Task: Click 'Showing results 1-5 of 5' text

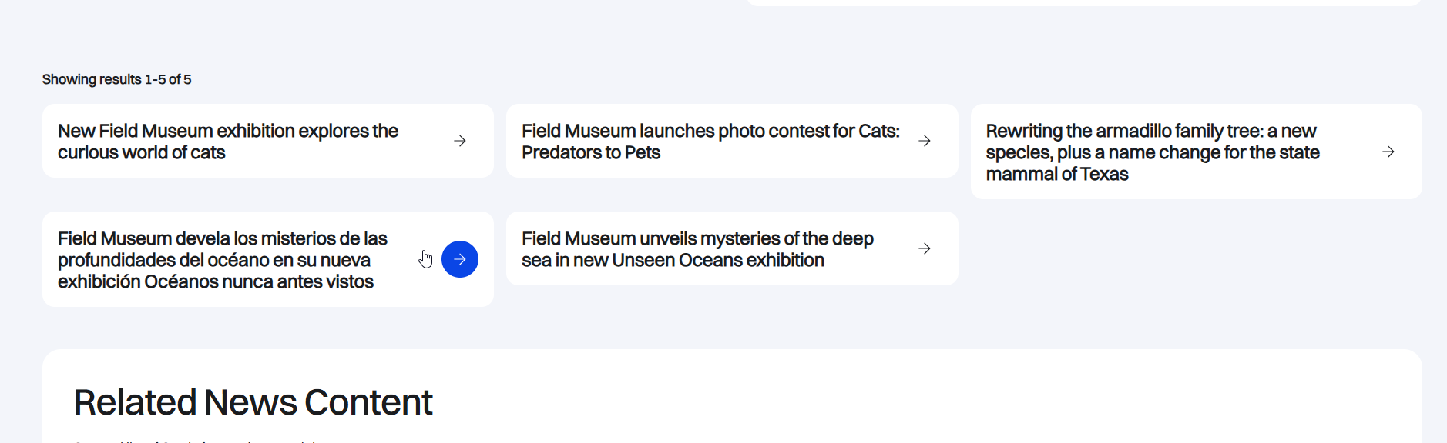Action: (x=116, y=79)
